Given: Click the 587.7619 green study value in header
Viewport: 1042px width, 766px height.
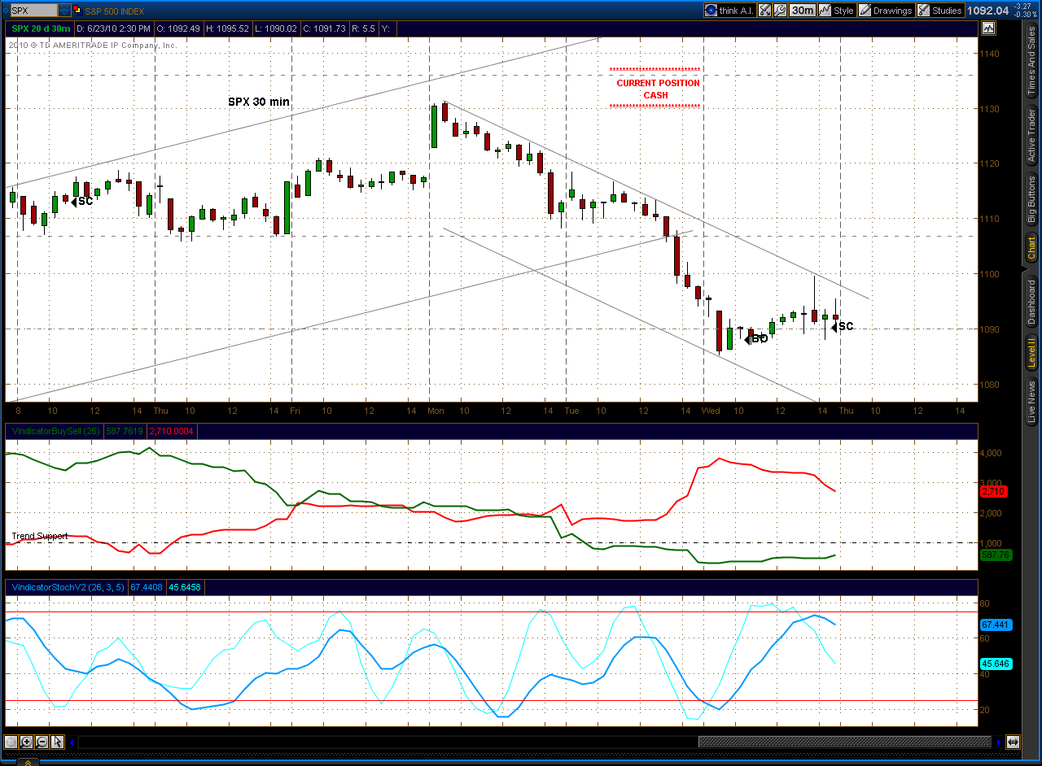Looking at the screenshot, I should [x=125, y=431].
